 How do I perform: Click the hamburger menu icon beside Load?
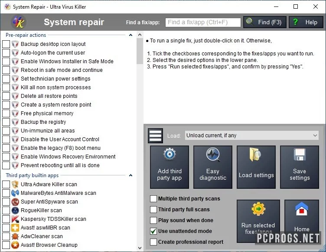coord(155,136)
